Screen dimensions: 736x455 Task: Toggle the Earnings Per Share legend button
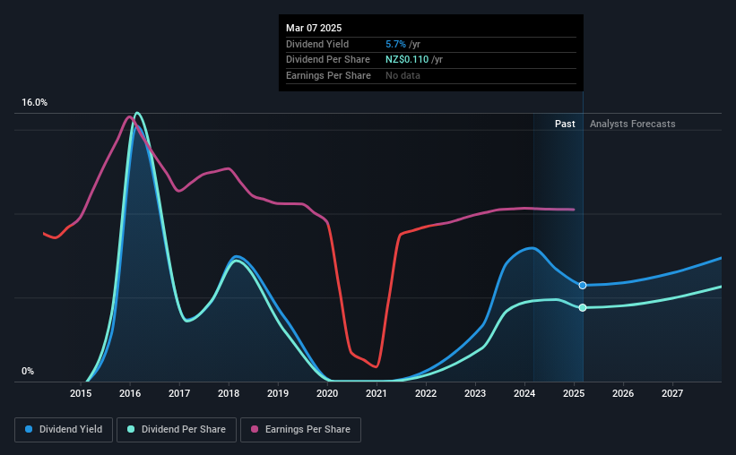click(300, 430)
